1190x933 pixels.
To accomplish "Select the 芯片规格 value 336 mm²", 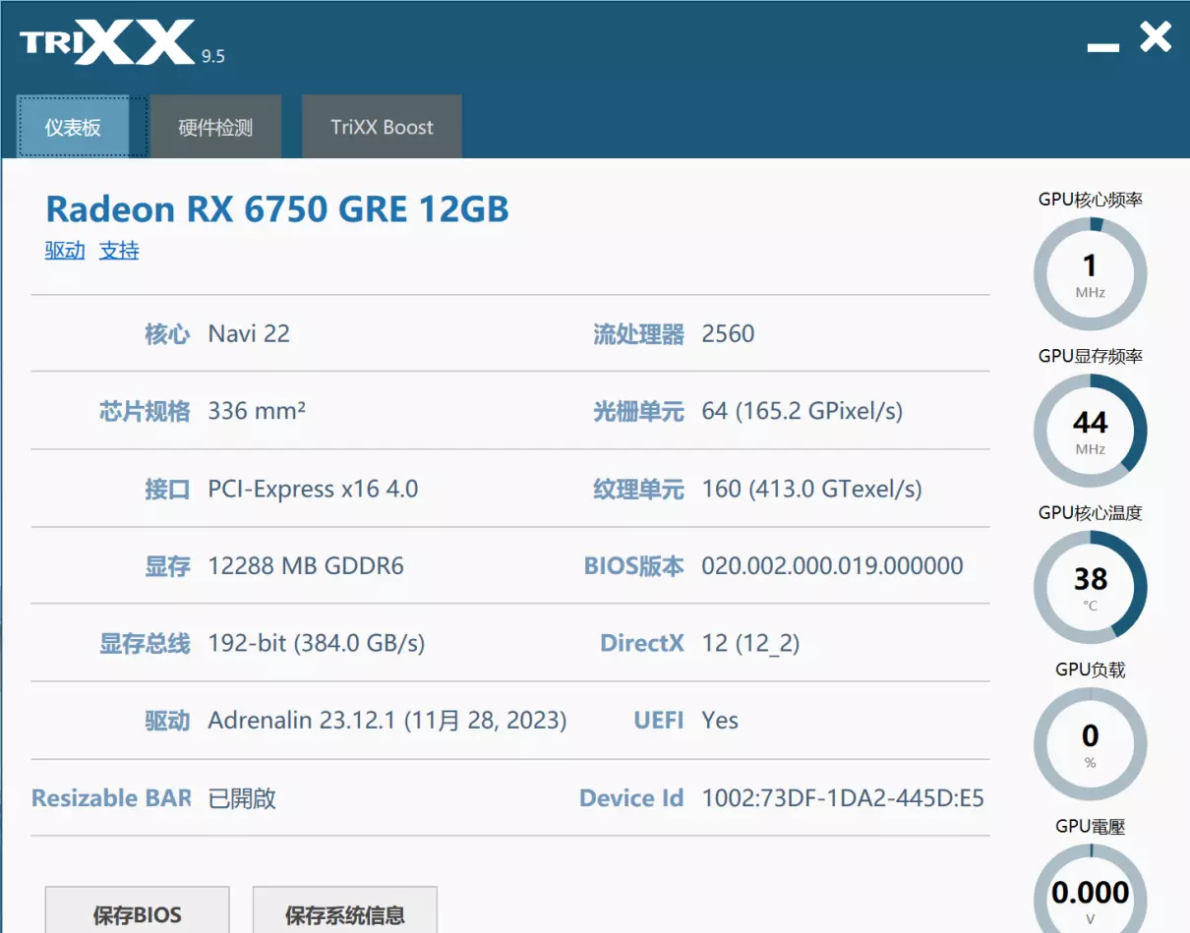I will [x=257, y=411].
